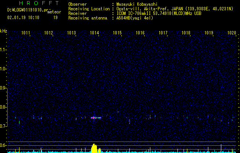
Task: Click the date stamp 02.01.19 10:10
Action: point(23,18)
